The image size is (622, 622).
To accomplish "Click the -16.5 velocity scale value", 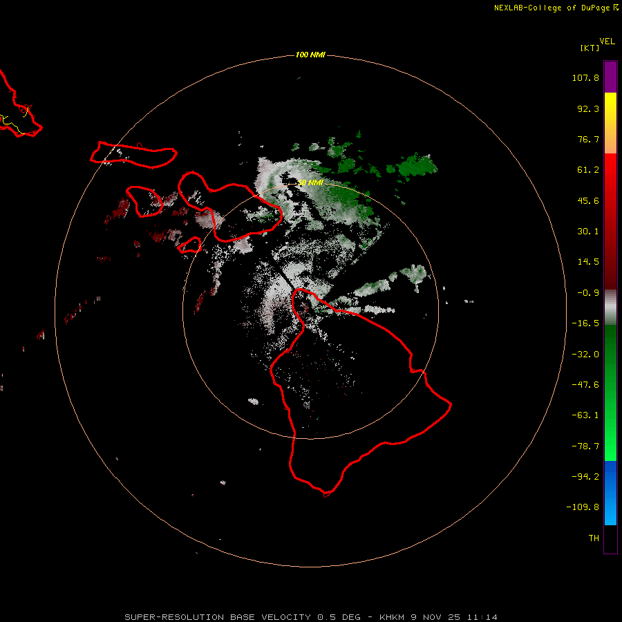I will (x=585, y=323).
